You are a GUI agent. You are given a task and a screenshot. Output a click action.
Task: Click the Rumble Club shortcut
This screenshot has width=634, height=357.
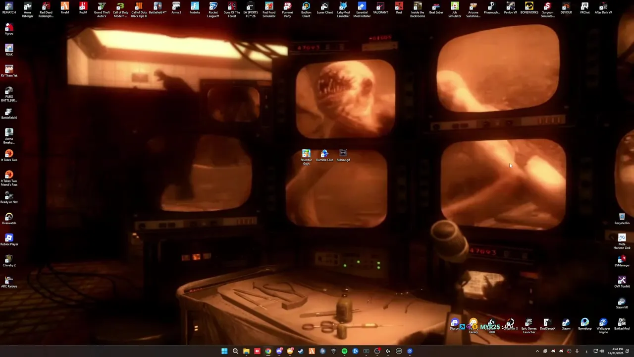pyautogui.click(x=324, y=155)
